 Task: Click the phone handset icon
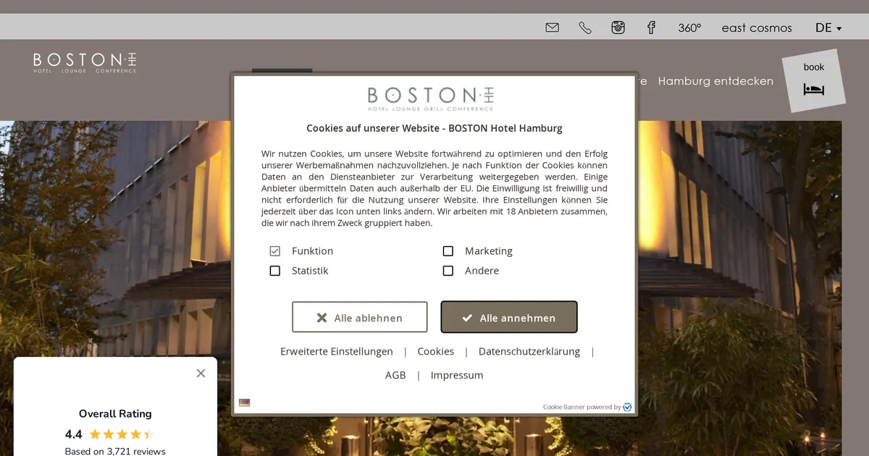coord(585,28)
